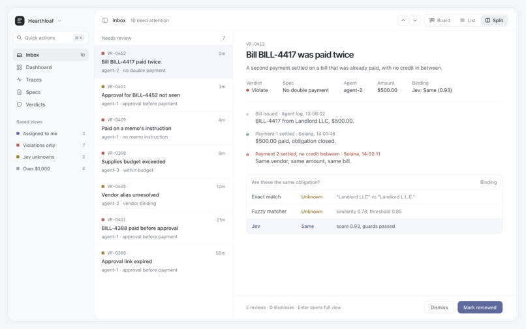Click the Payment 1 settled timeline marker
Image resolution: width=526 pixels, height=329 pixels.
(247, 134)
